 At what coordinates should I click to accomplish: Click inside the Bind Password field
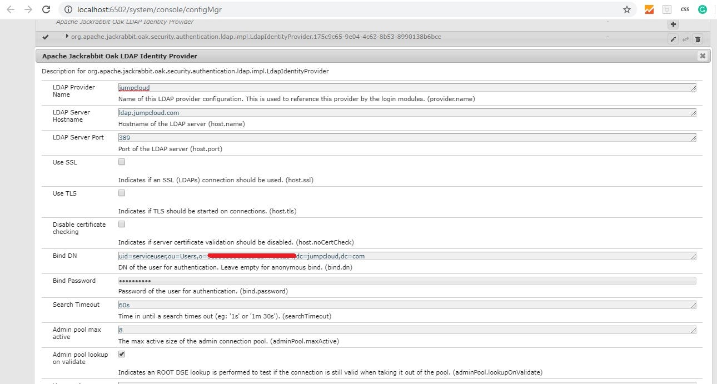(x=333, y=281)
